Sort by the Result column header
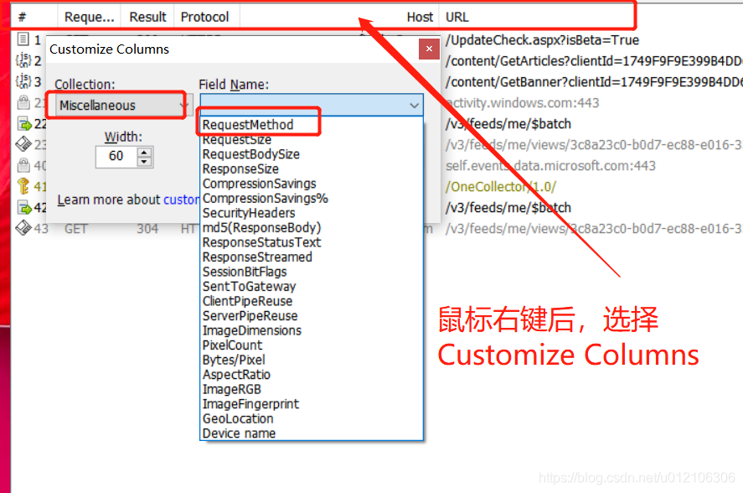743x493 pixels. coord(147,17)
